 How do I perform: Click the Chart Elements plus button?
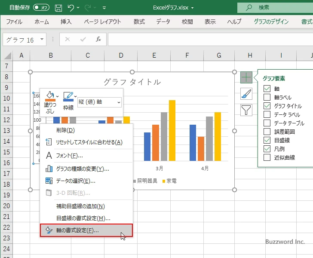coord(246,77)
